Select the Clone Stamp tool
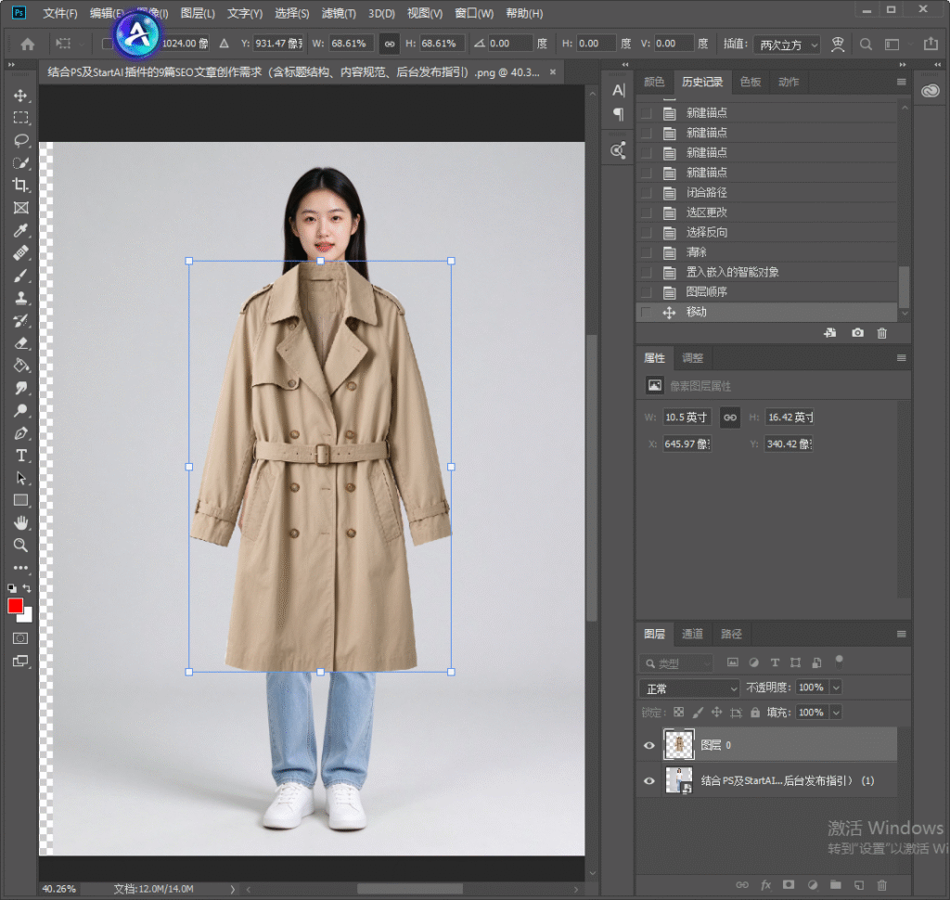Screen dimensions: 950x900 pyautogui.click(x=20, y=298)
